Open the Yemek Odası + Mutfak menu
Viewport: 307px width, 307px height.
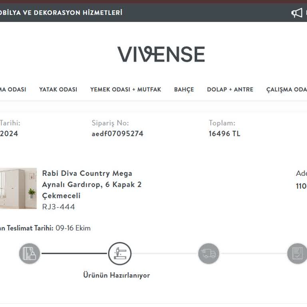(x=126, y=90)
